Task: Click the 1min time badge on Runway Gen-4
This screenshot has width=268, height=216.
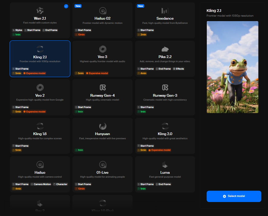Action: click(79, 112)
